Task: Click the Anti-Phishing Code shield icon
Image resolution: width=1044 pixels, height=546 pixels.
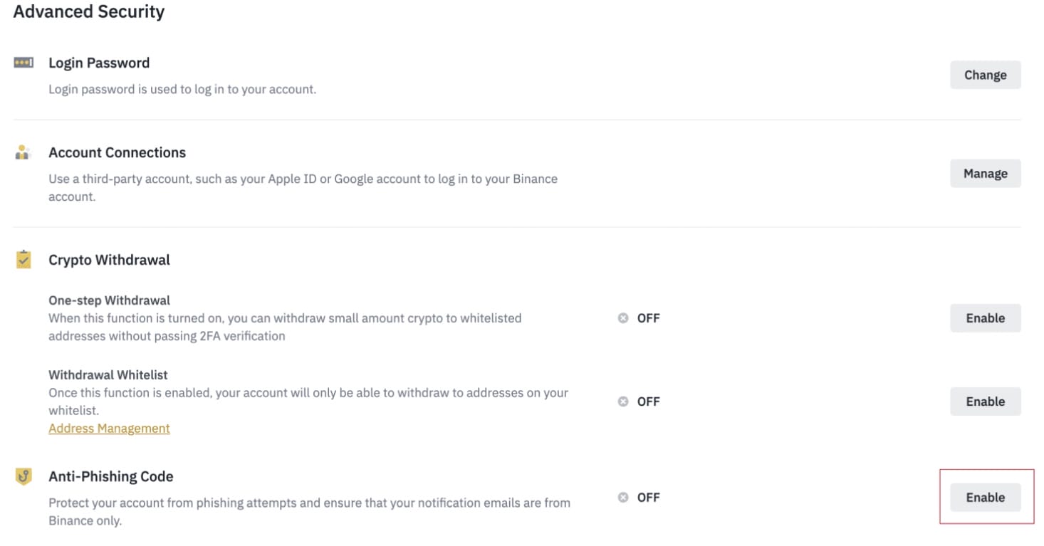Action: point(22,476)
